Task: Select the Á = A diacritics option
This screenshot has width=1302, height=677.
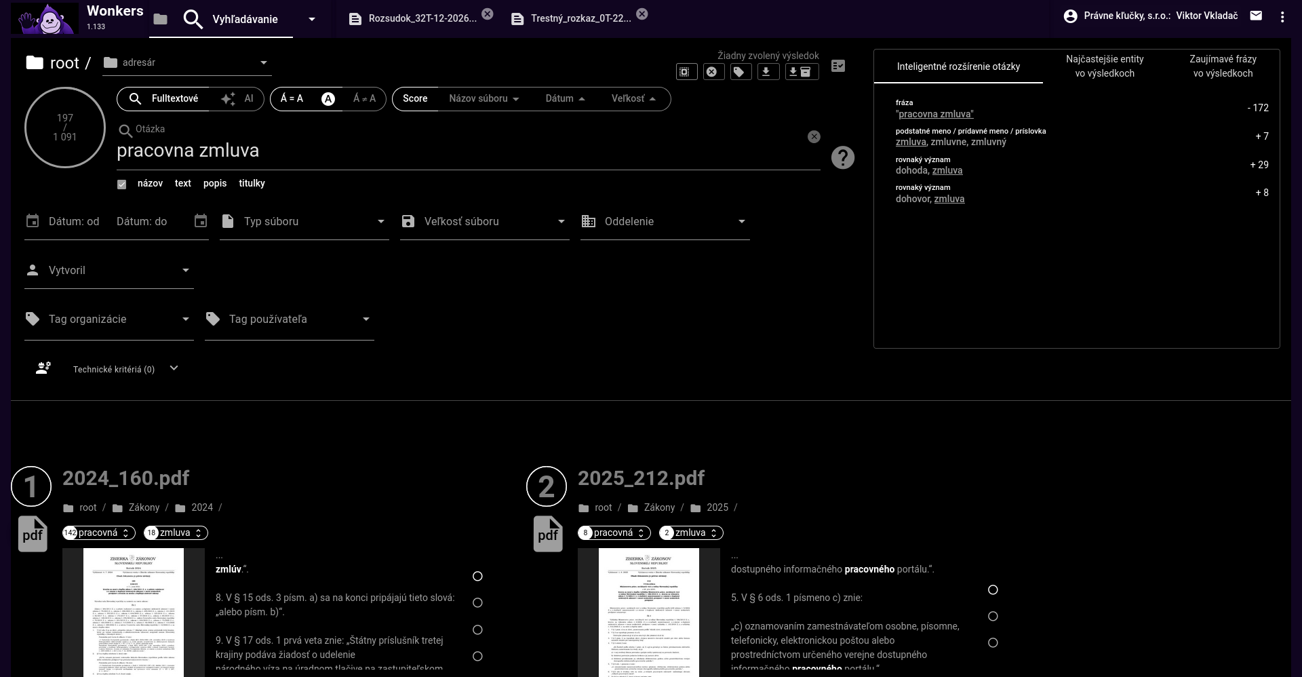Action: [292, 99]
